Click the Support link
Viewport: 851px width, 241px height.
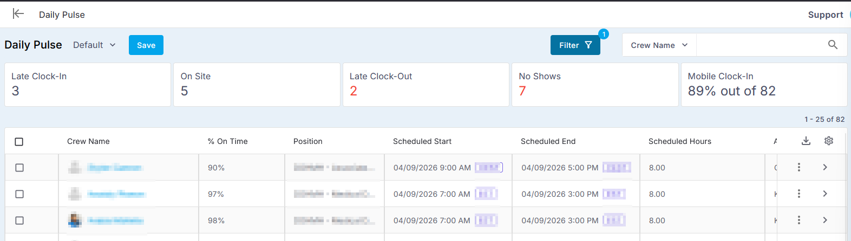click(x=826, y=15)
